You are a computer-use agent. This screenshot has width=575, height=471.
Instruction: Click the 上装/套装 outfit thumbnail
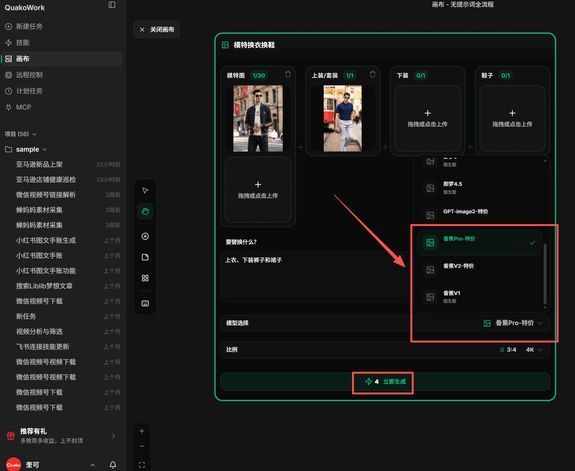click(x=343, y=118)
